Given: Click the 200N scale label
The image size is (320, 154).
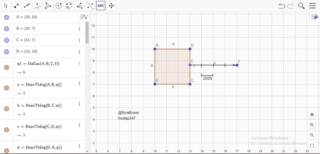Looking at the screenshot, I should tap(207, 78).
